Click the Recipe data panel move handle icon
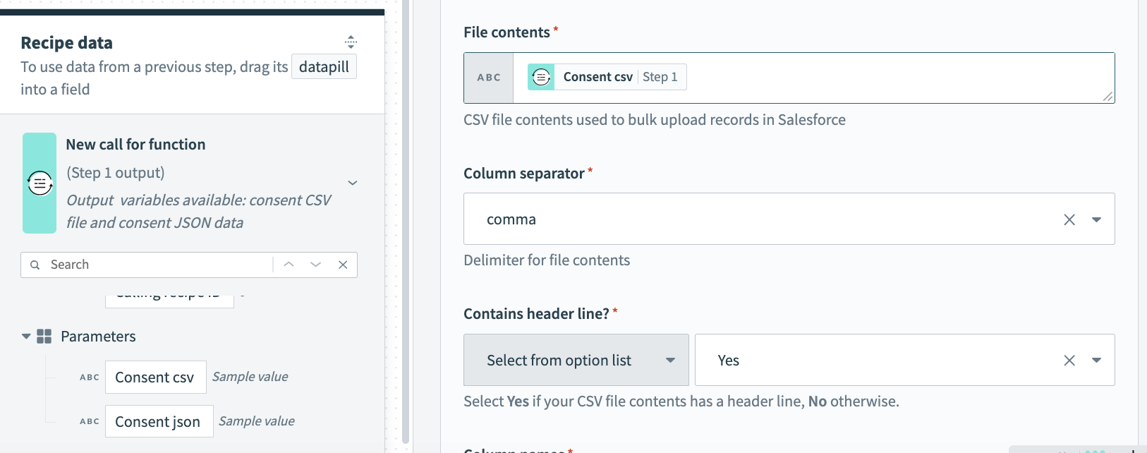 point(351,42)
